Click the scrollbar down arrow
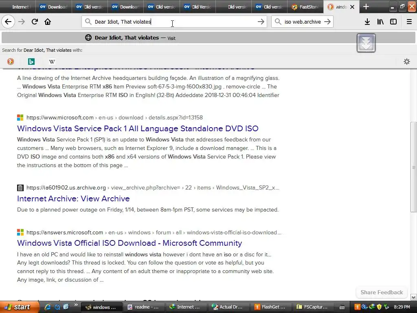Screen dimensions: 417x313 413,297
